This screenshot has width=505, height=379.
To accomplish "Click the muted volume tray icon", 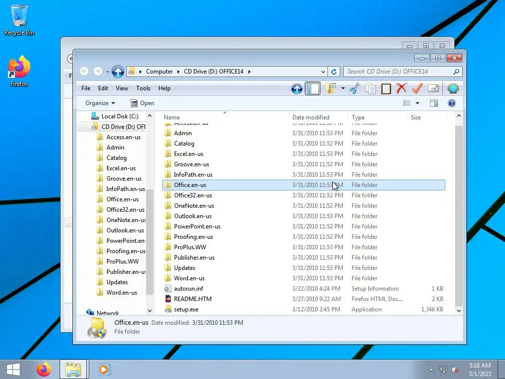I will (x=455, y=370).
